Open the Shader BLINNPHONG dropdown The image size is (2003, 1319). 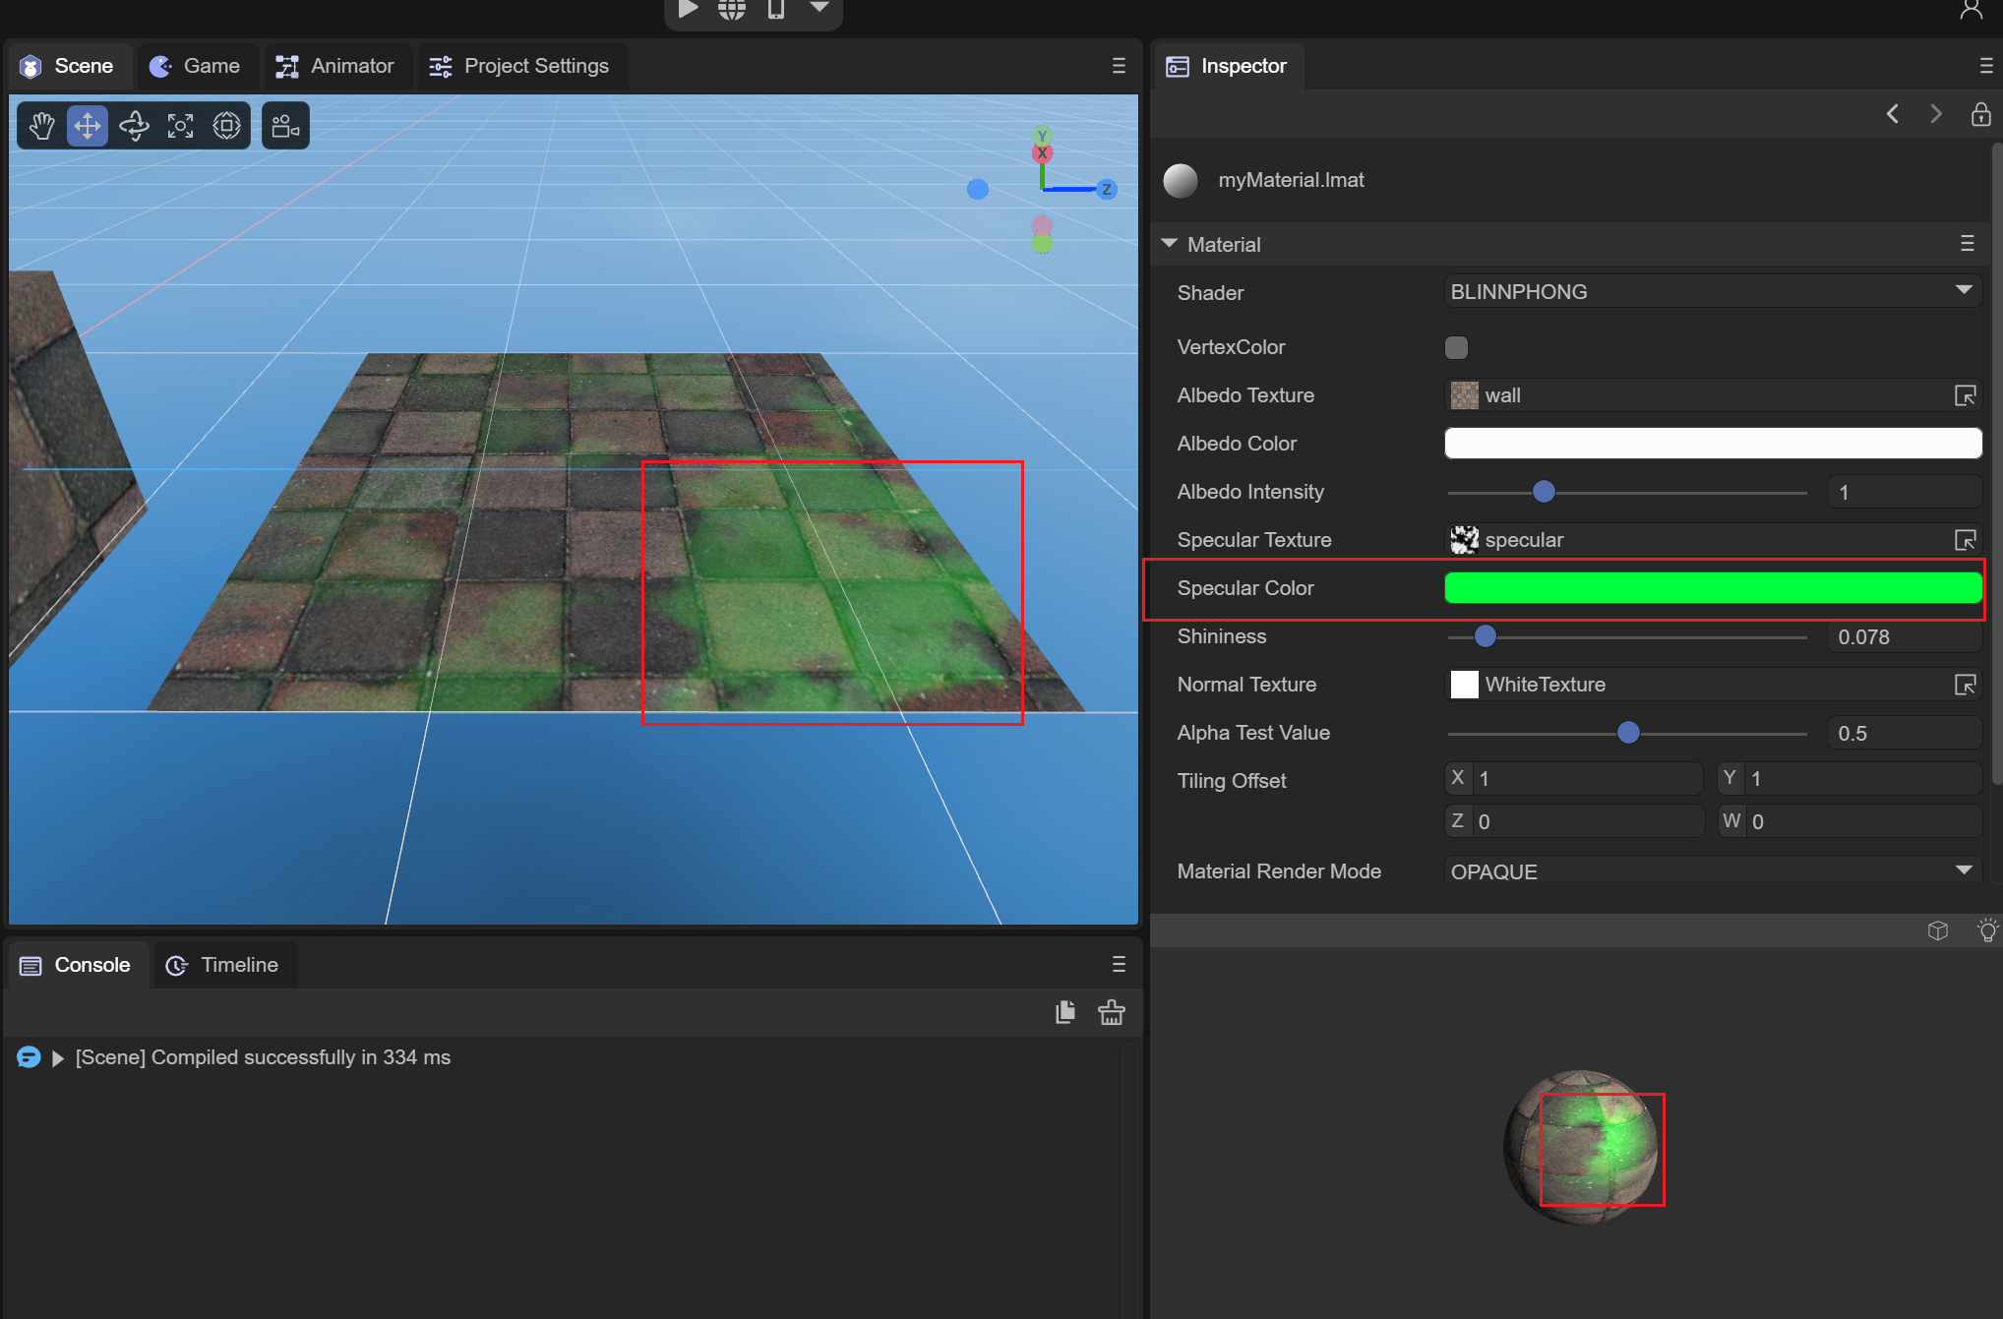[x=1712, y=292]
